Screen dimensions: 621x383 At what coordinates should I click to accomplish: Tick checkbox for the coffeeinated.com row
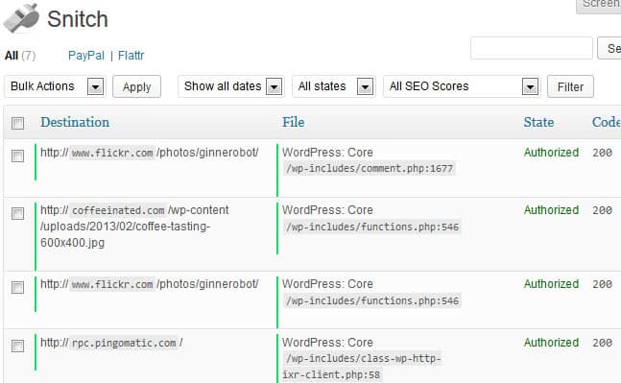[17, 213]
